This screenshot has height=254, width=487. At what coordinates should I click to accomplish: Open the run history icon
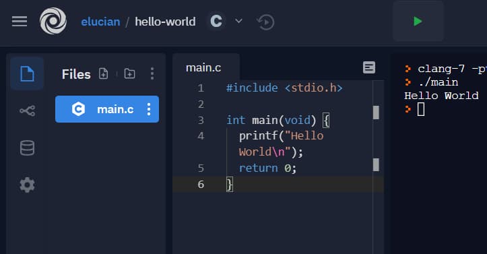265,22
